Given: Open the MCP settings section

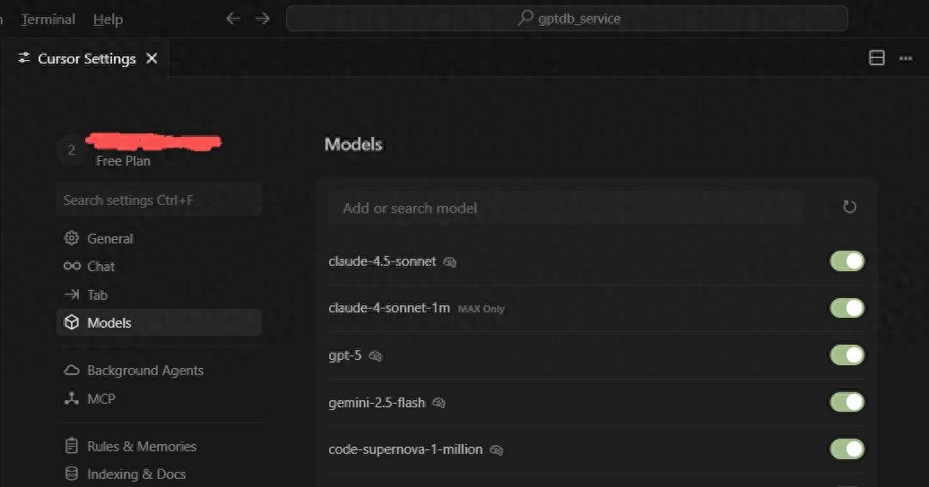Looking at the screenshot, I should click(100, 398).
